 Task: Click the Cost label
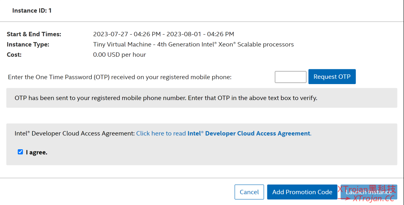coord(14,55)
